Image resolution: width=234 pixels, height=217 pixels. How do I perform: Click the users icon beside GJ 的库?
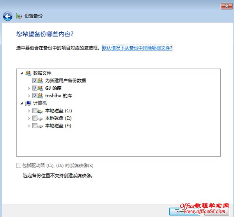(41, 88)
